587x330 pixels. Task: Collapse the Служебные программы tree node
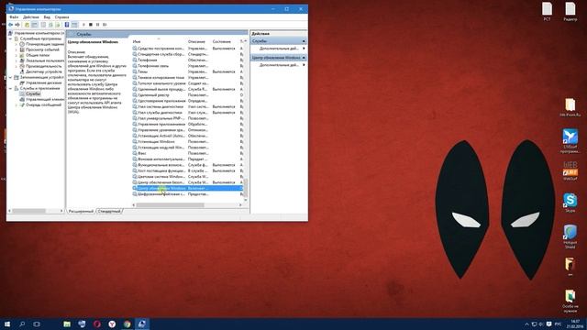click(11, 38)
